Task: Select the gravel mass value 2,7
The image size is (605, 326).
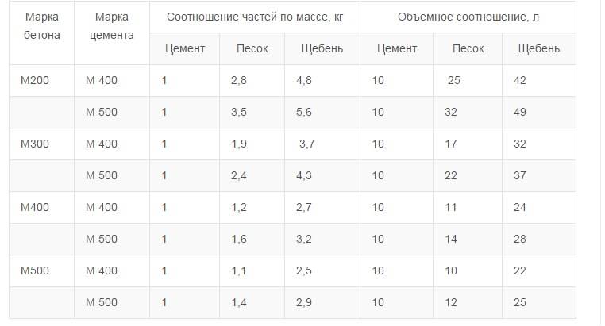Action: 304,207
